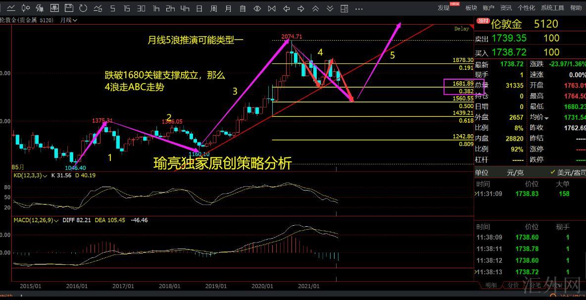
Task: Toggle the side panel layout icon
Action: [x=344, y=8]
